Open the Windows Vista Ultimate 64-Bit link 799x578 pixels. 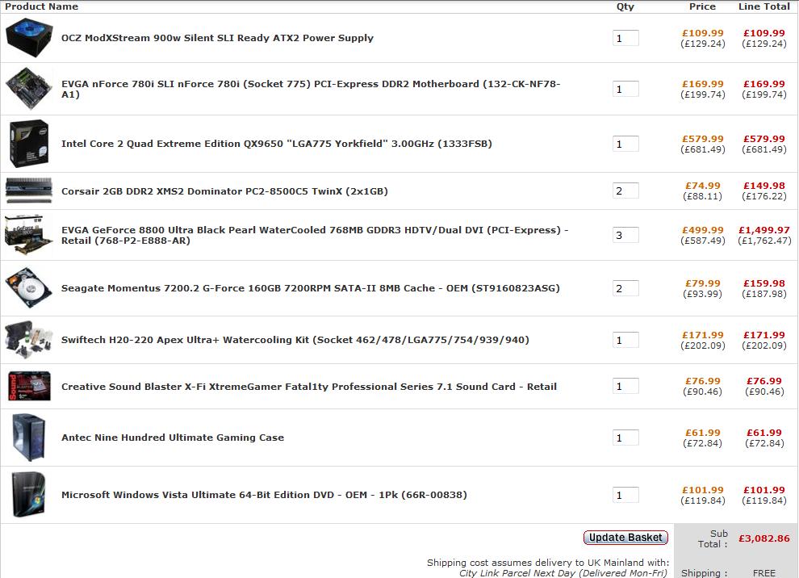coord(264,494)
